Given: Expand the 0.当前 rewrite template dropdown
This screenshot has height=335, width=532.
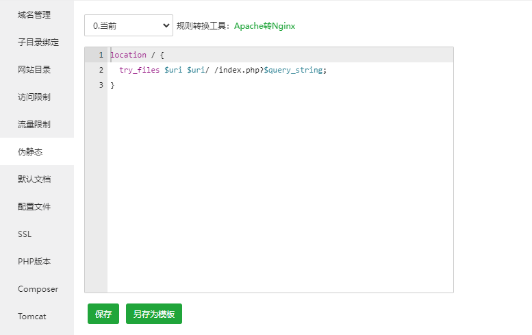Looking at the screenshot, I should pos(129,25).
